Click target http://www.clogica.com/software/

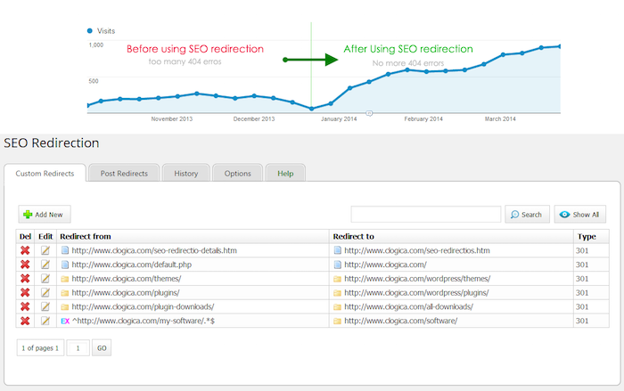[x=401, y=321]
